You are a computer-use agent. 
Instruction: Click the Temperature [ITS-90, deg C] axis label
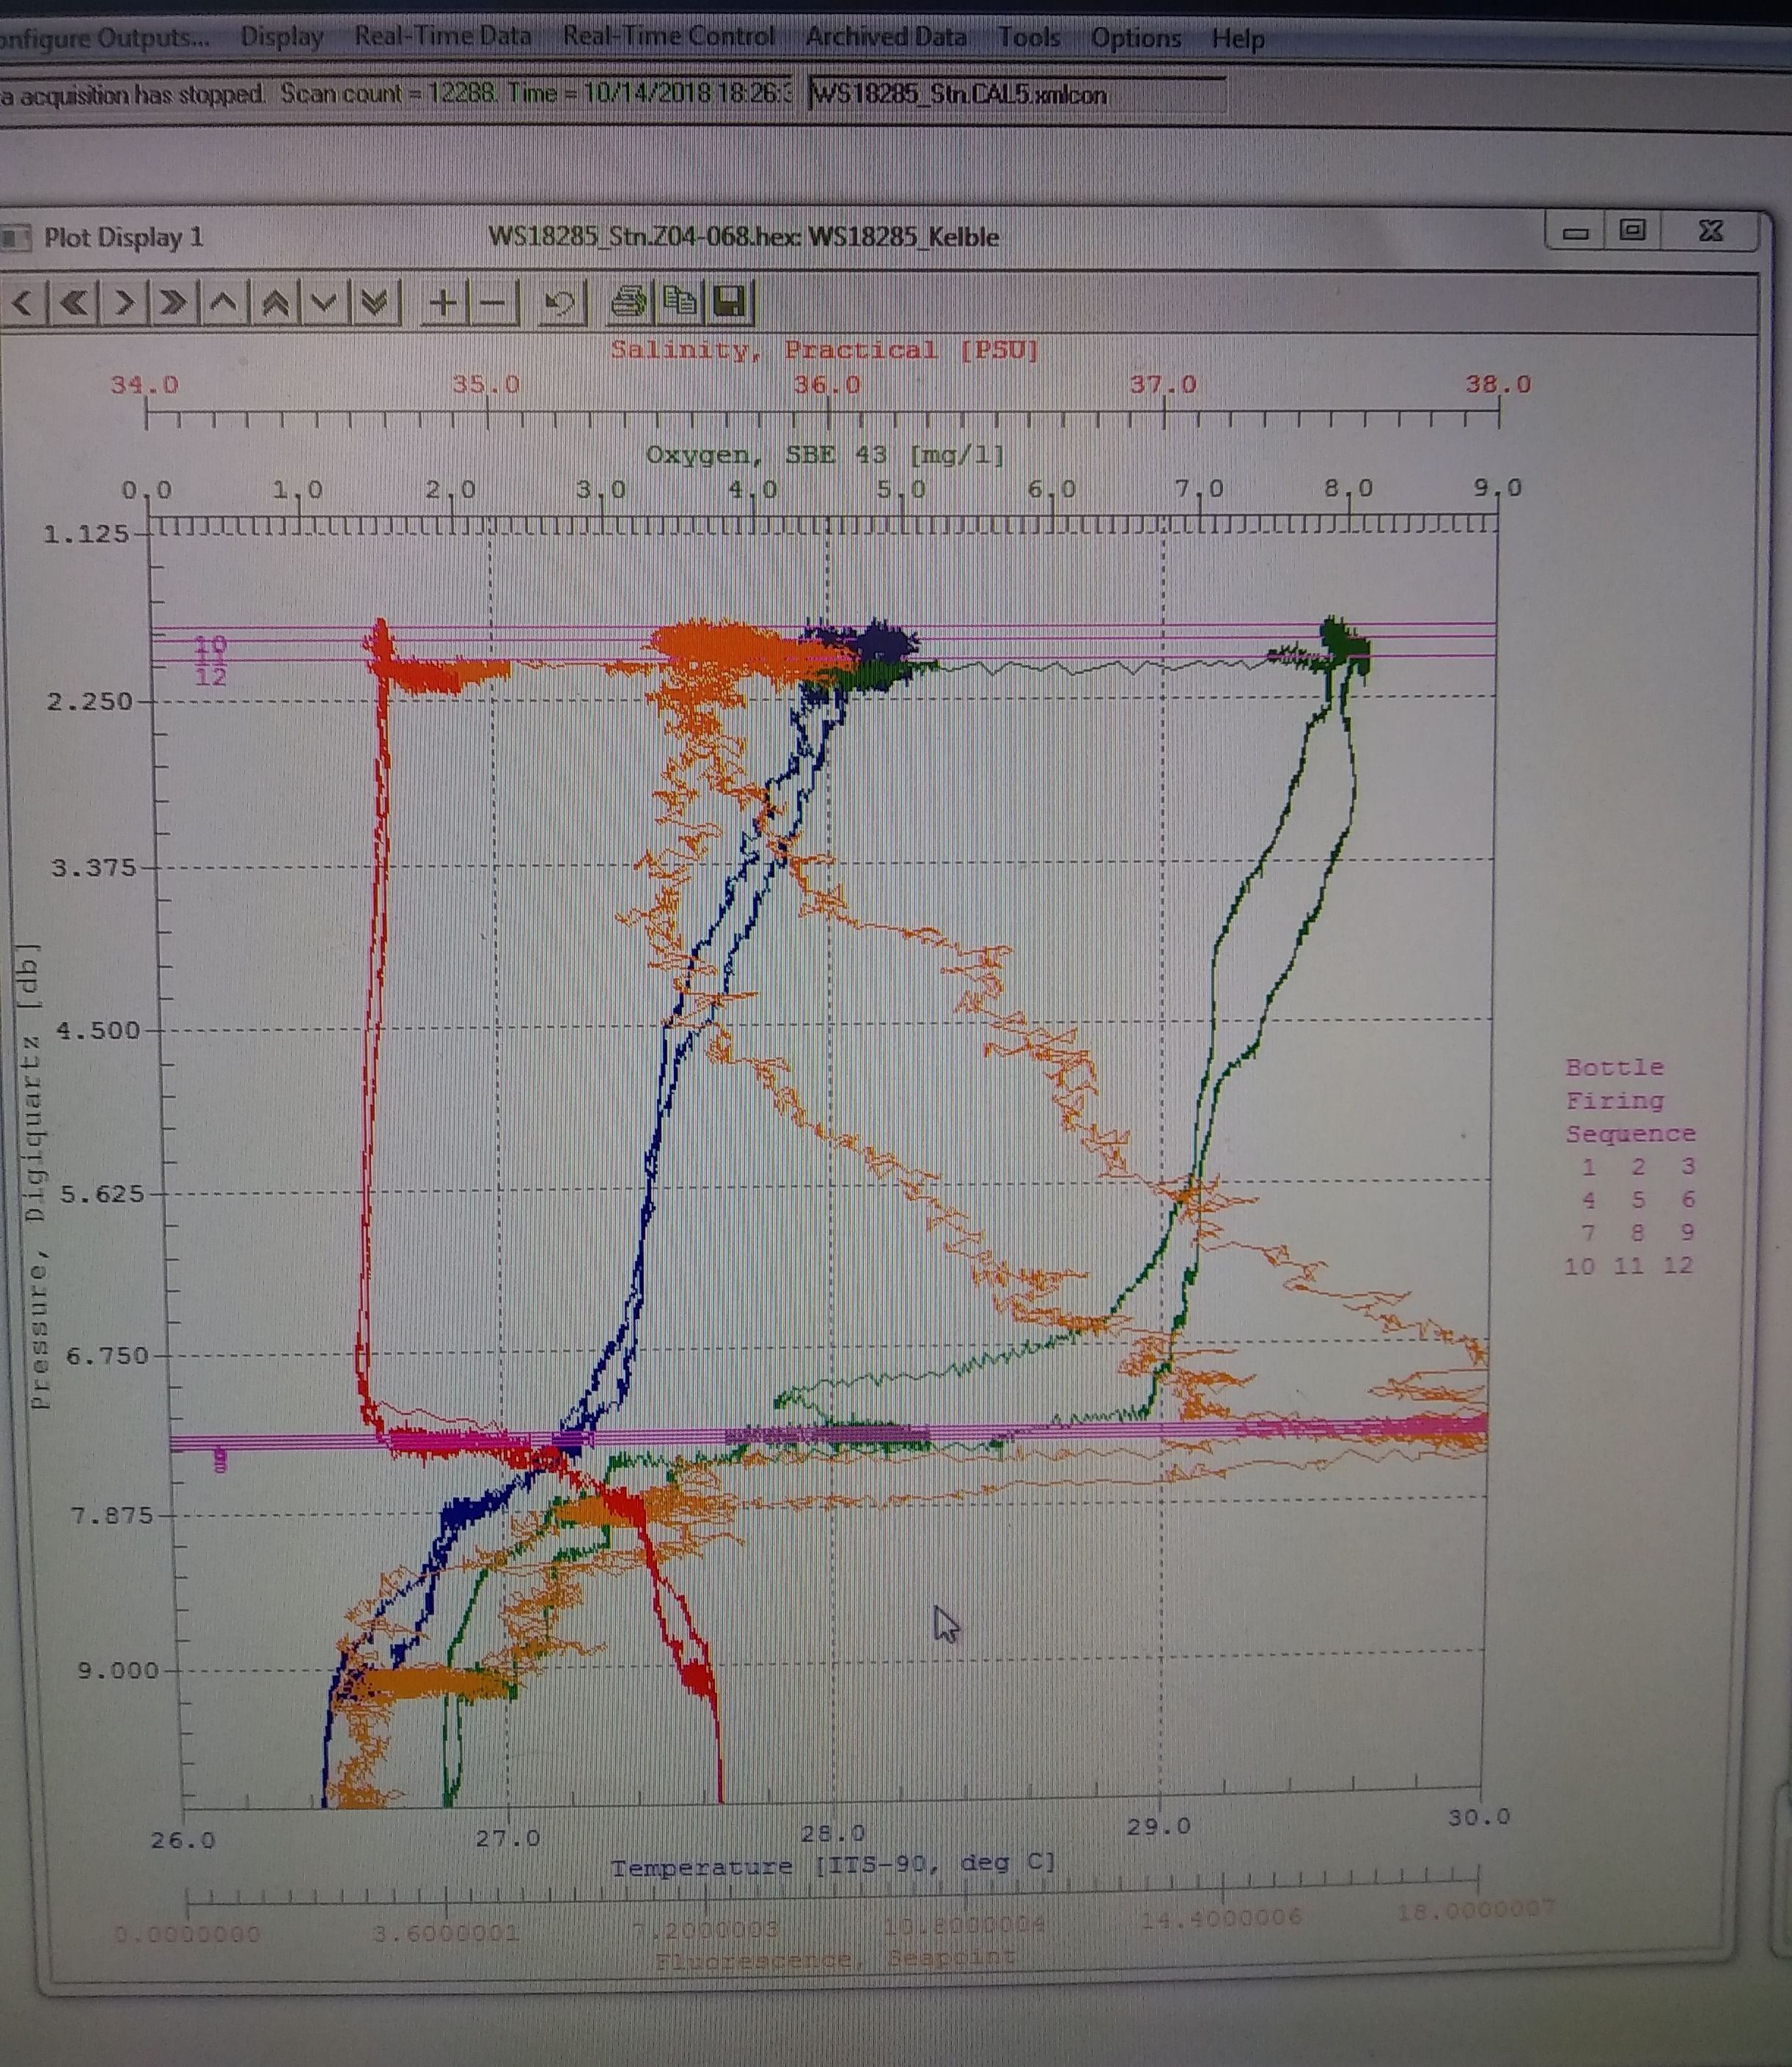(x=833, y=1865)
